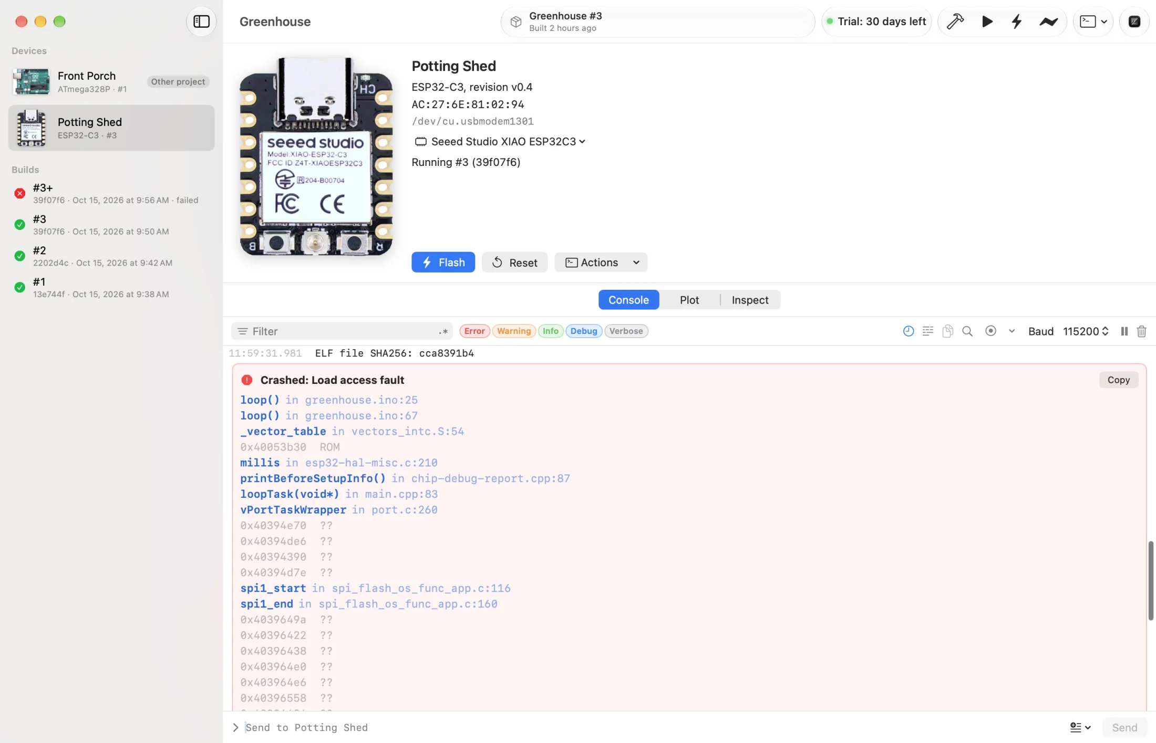Select the Front Porch device

tap(111, 81)
